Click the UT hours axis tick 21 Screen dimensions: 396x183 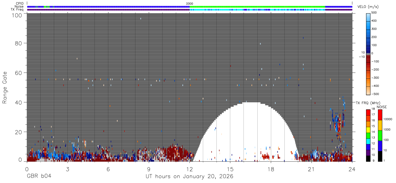tap(312, 168)
